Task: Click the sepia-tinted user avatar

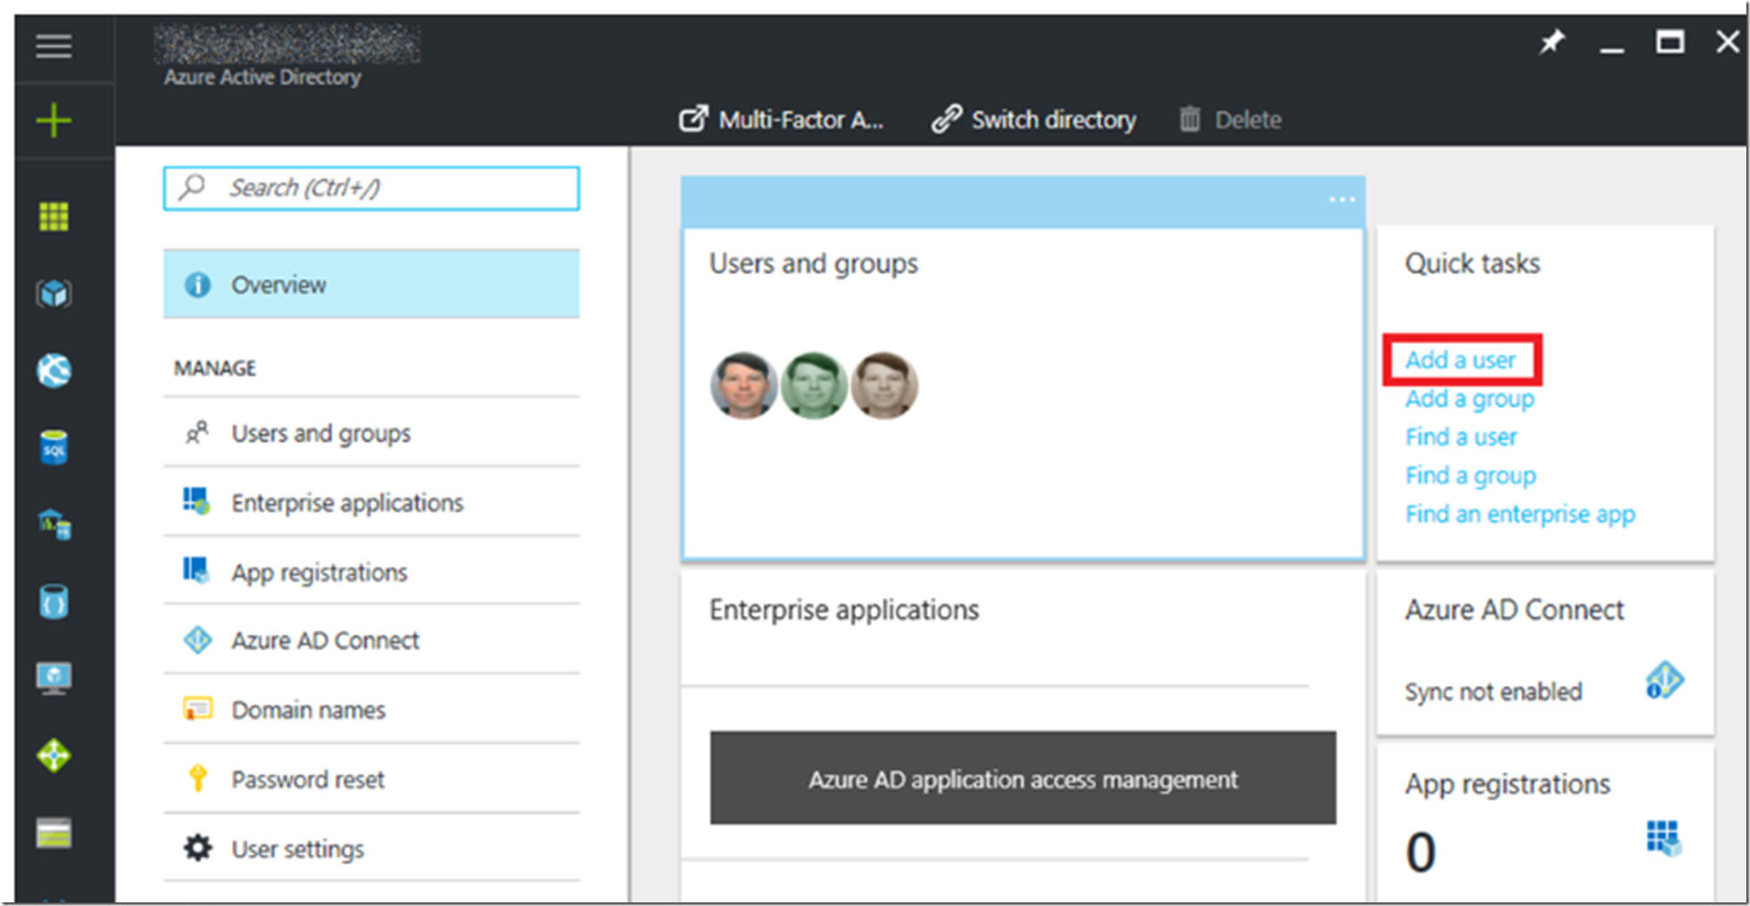Action: pyautogui.click(x=884, y=385)
